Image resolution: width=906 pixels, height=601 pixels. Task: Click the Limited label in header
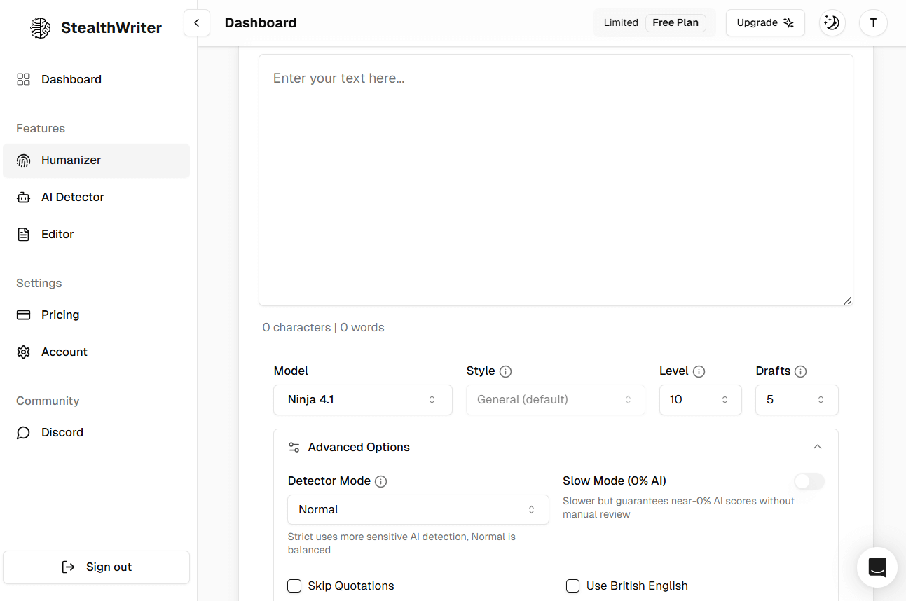point(621,22)
